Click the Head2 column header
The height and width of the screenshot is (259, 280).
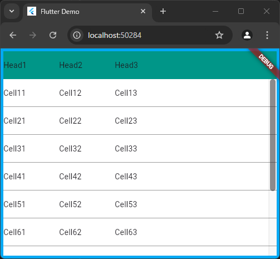[71, 65]
